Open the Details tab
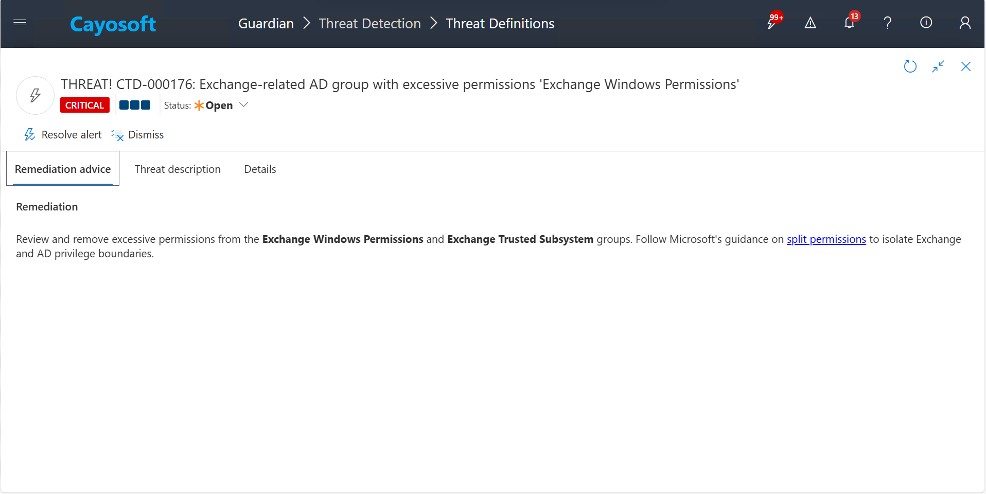This screenshot has height=494, width=986. click(x=260, y=169)
